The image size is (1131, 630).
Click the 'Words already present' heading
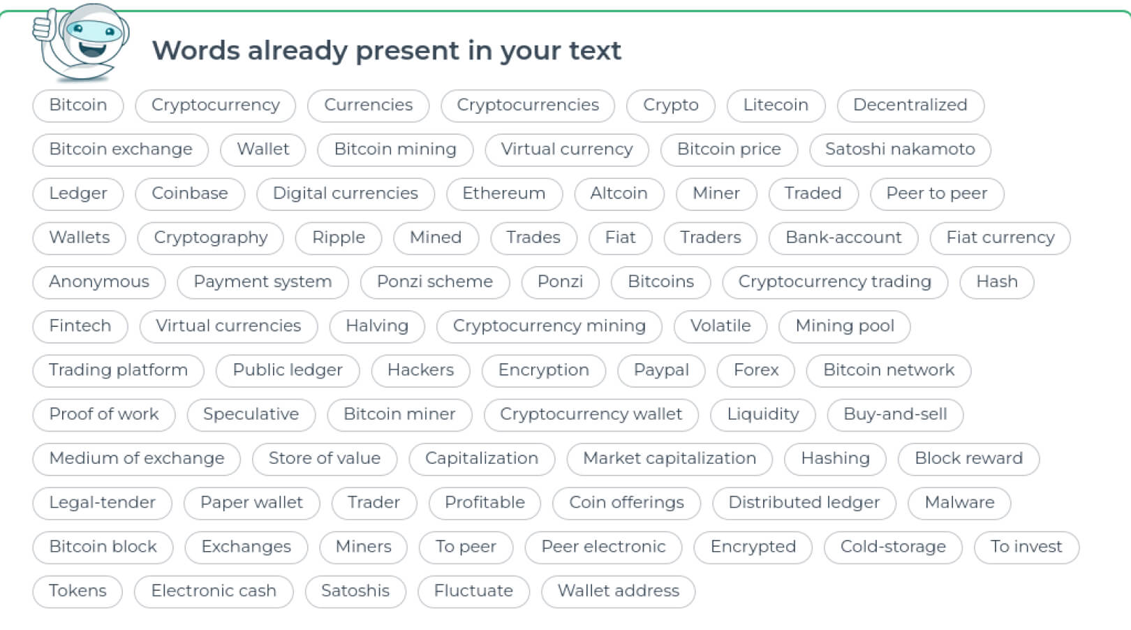click(386, 50)
